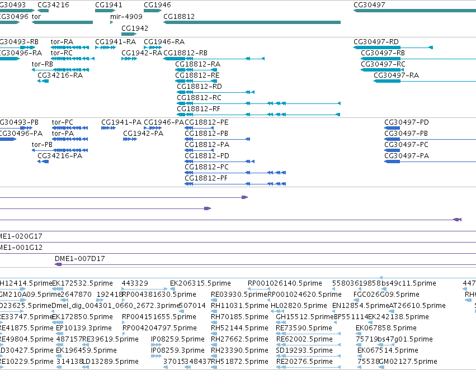Select EST IP08259.3prime

pyautogui.click(x=157, y=356)
